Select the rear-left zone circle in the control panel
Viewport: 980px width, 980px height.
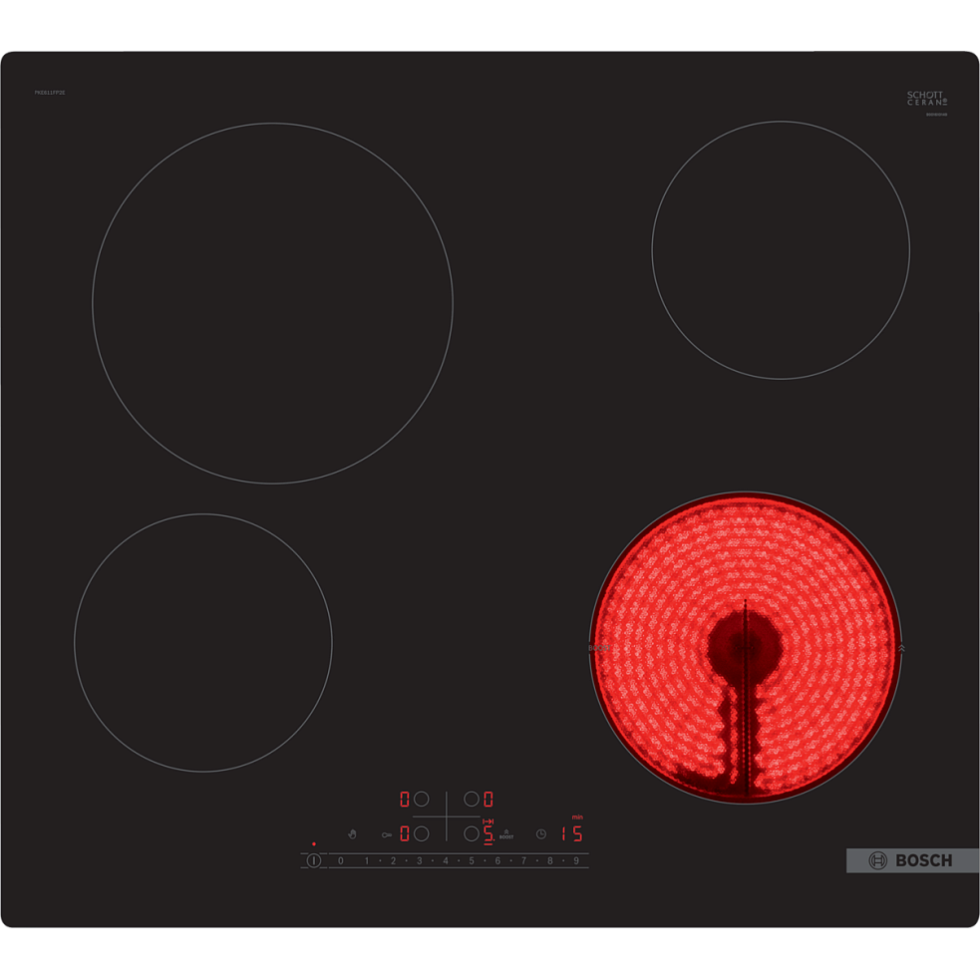pyautogui.click(x=422, y=799)
